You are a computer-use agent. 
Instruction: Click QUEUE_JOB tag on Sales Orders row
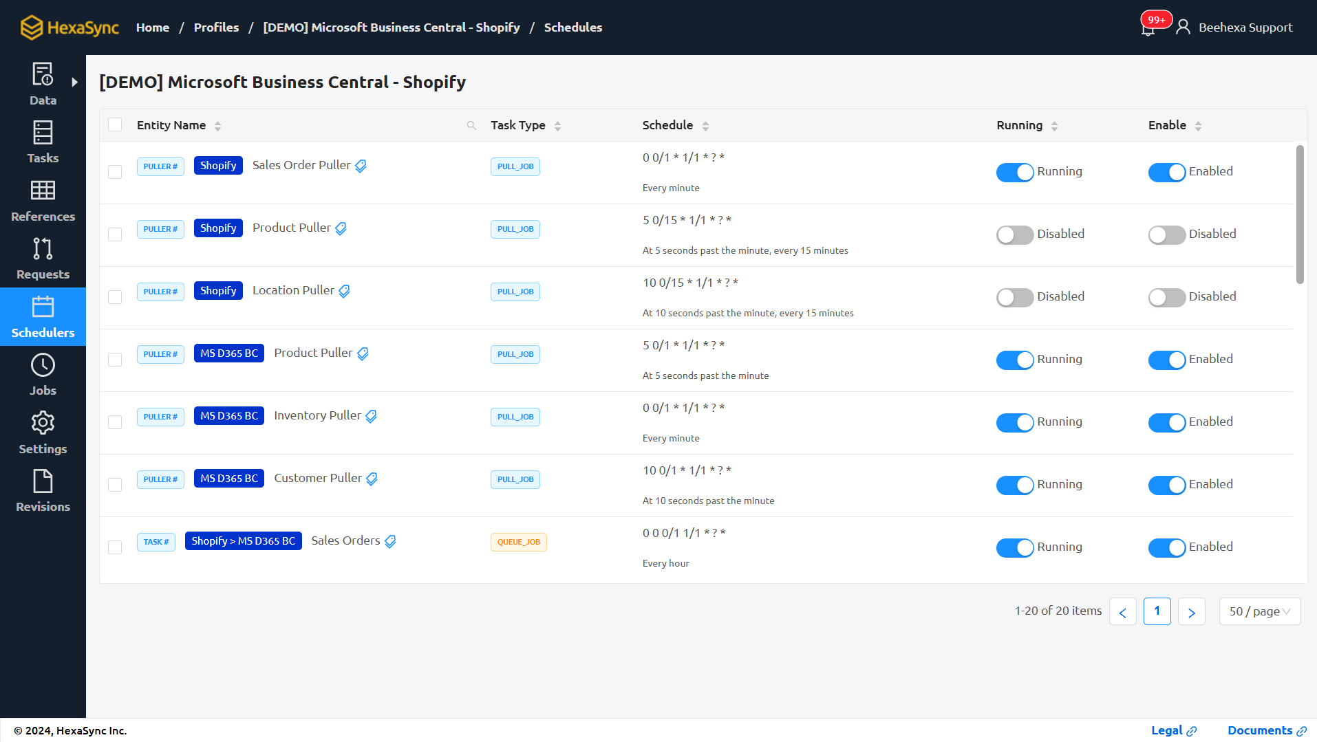click(x=518, y=542)
